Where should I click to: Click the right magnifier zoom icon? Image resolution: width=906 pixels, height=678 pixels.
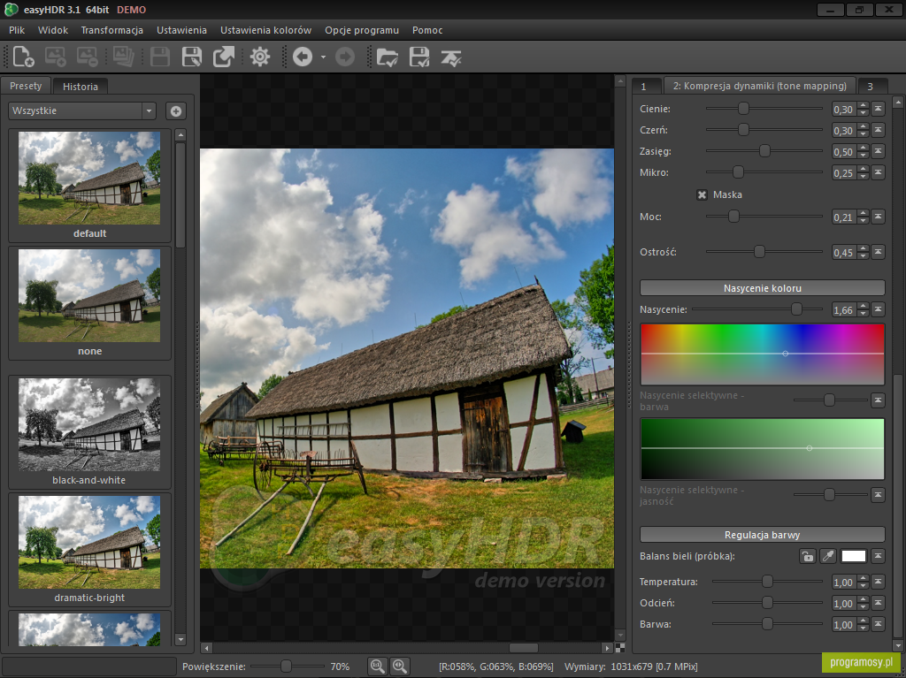point(400,667)
